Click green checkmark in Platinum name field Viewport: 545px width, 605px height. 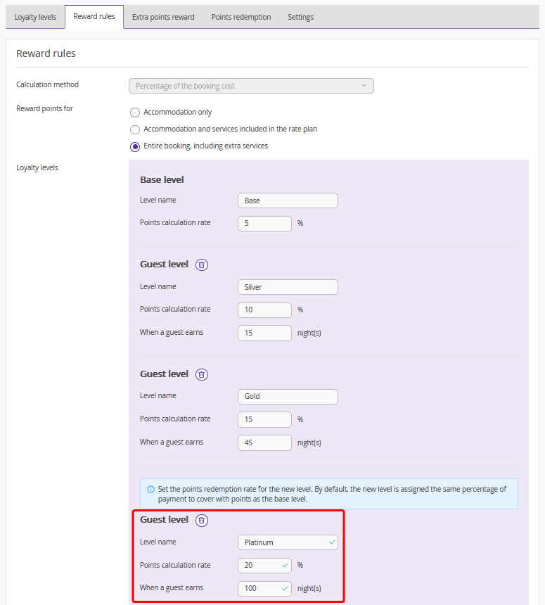(x=332, y=542)
